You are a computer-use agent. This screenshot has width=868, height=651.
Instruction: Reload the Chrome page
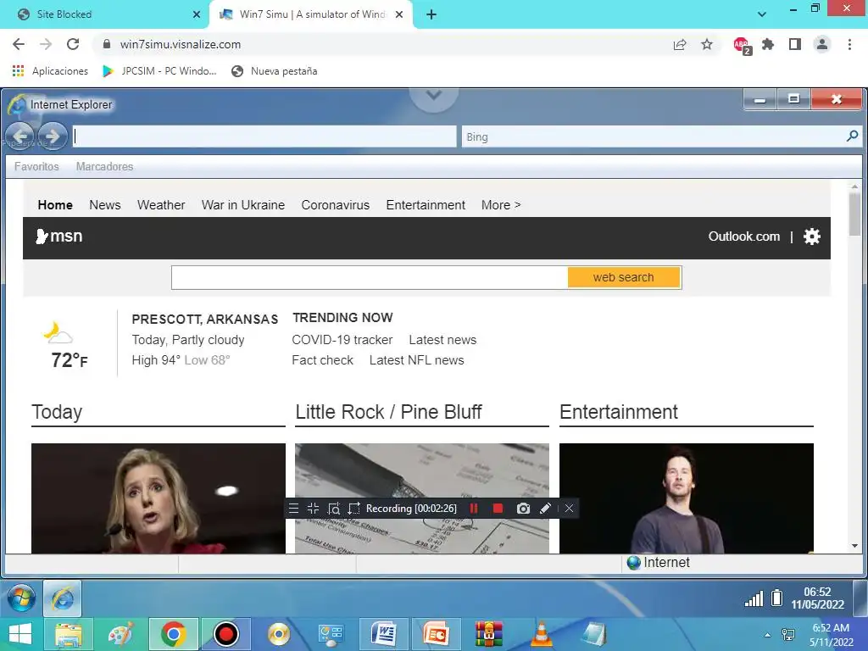(x=73, y=44)
